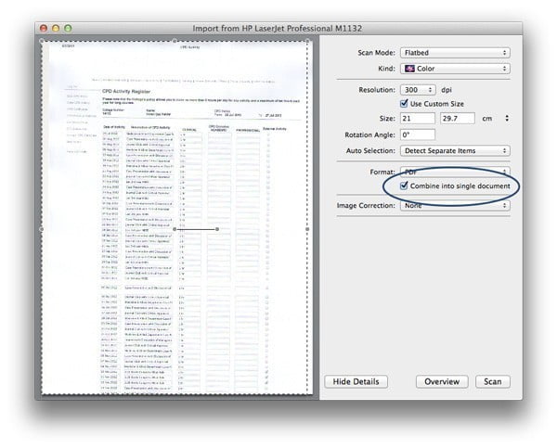The width and height of the screenshot is (557, 448).
Task: Click the Overview button
Action: tap(442, 381)
